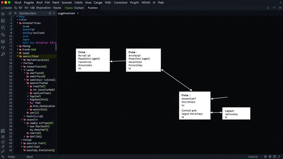Collapse the highlighted Avterctibns folder
This screenshot has width=283, height=159.
point(18,56)
